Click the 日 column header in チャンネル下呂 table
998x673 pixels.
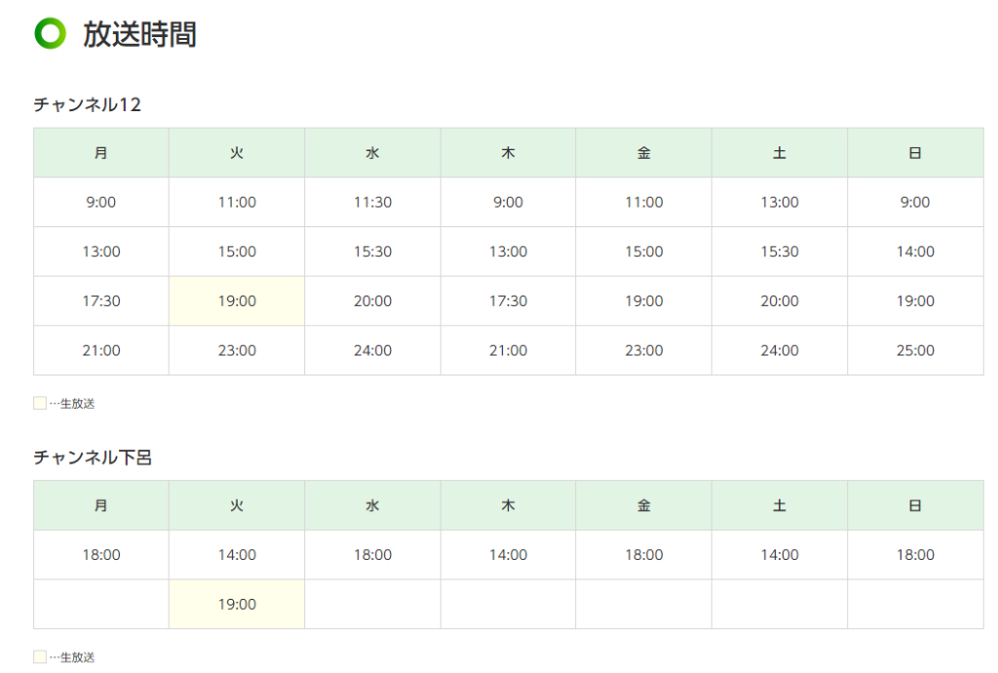click(x=915, y=505)
